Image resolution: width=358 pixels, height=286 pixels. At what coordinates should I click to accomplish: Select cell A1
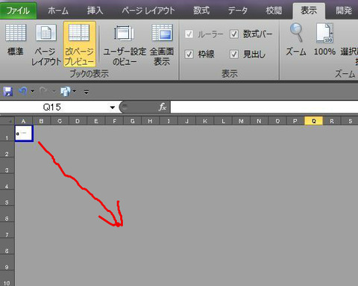click(x=24, y=134)
